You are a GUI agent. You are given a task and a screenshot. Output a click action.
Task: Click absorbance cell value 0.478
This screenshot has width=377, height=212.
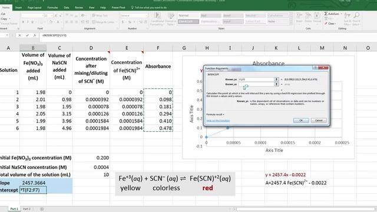point(158,128)
